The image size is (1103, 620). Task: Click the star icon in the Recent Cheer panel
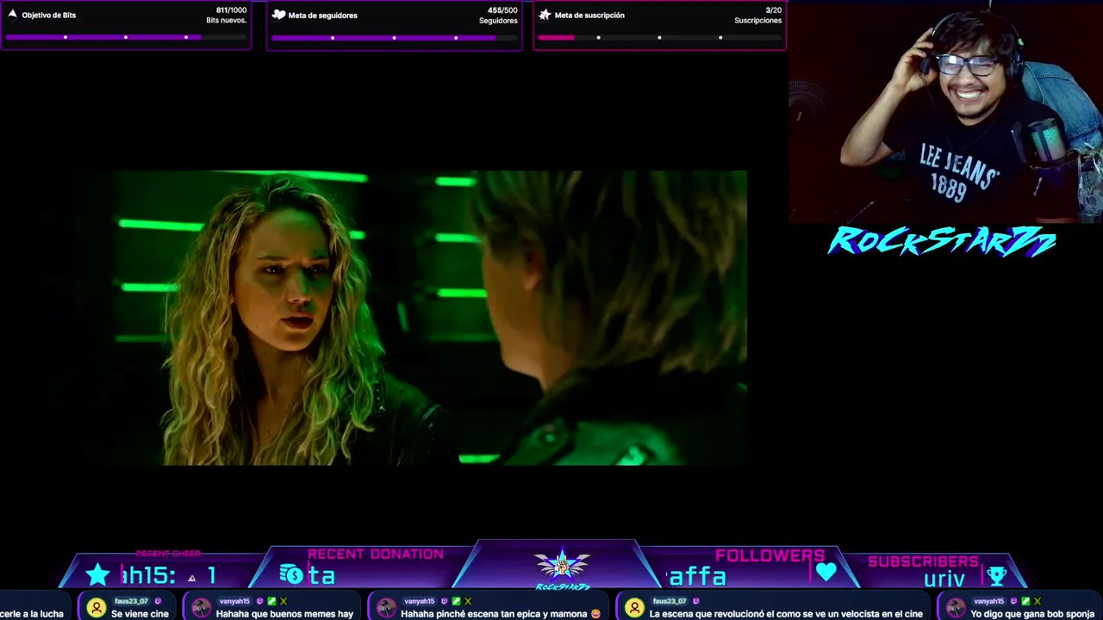point(98,574)
